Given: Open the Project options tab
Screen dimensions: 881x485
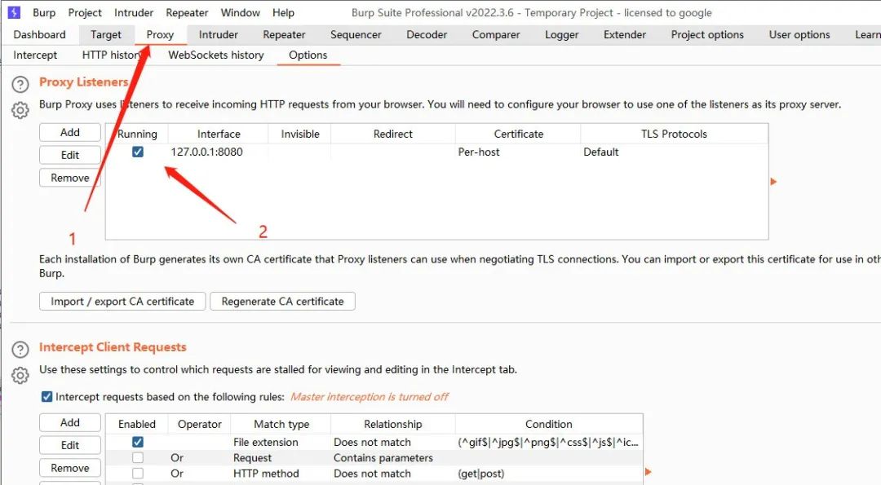Looking at the screenshot, I should pos(706,35).
